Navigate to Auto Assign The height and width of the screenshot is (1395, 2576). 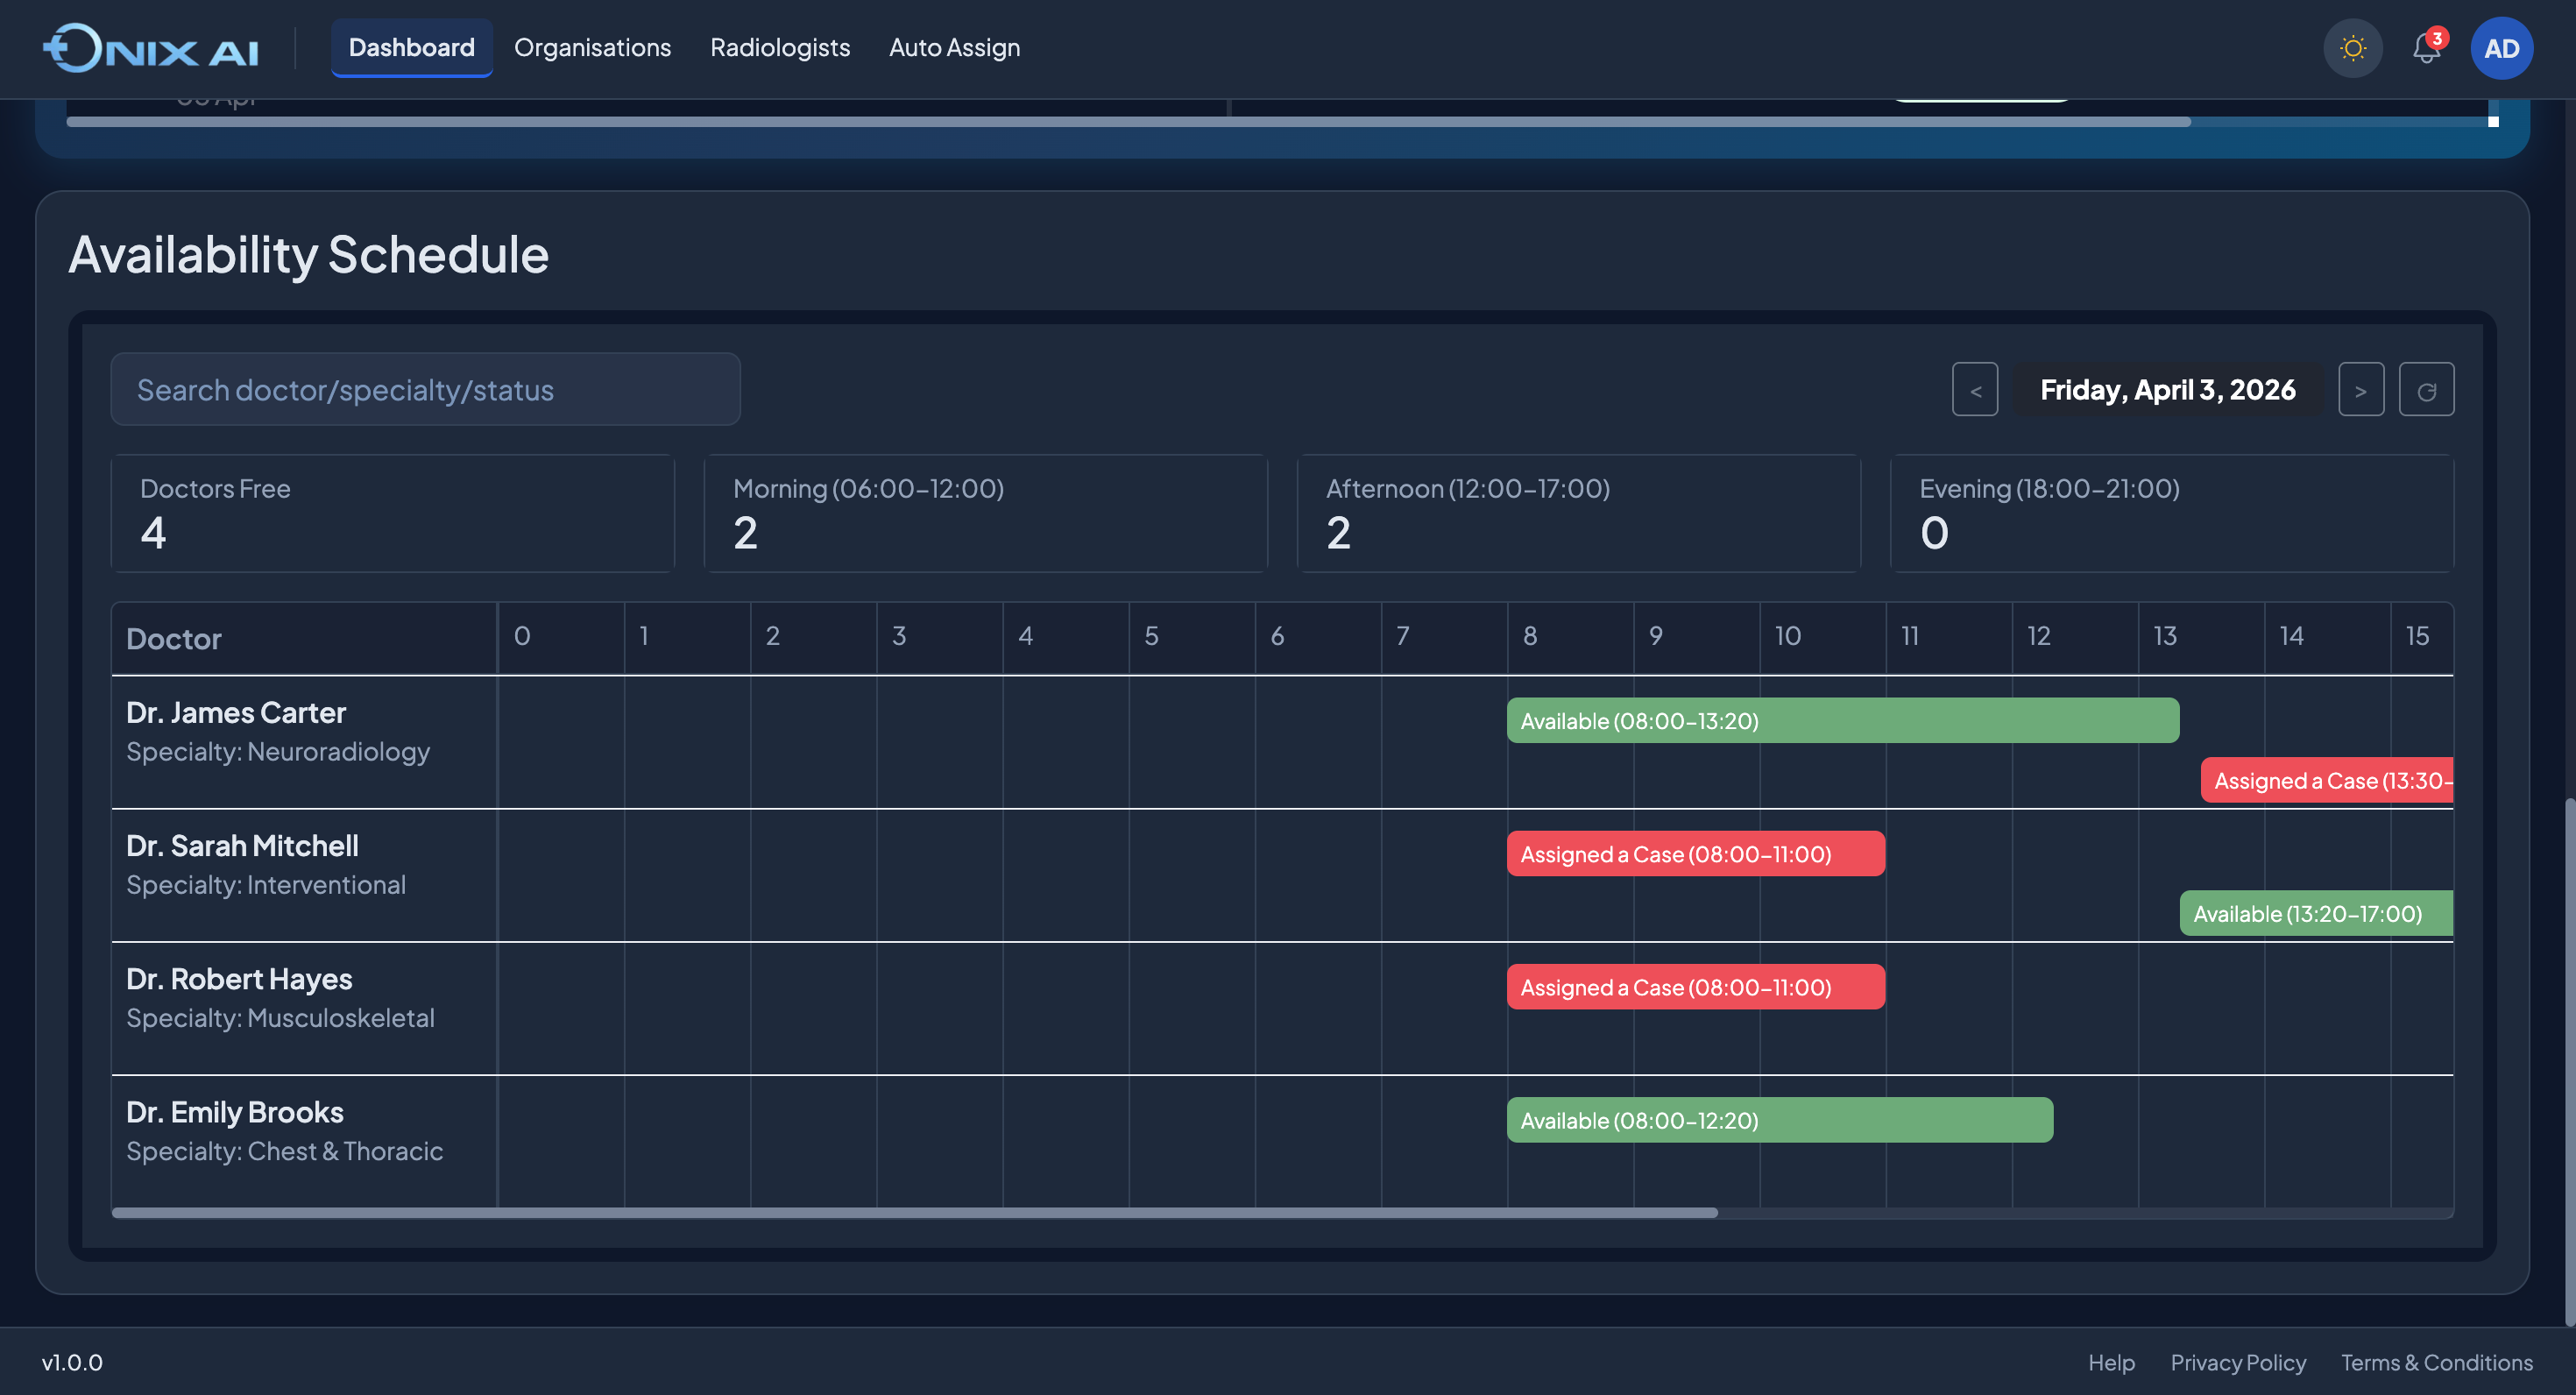click(954, 47)
